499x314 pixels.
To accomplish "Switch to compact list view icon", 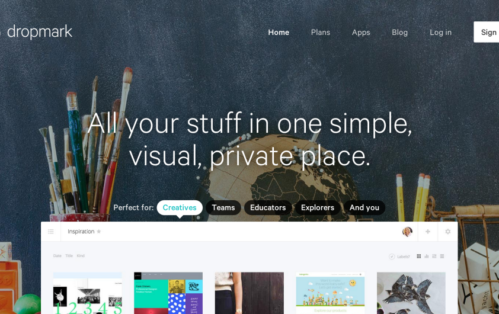I will [442, 256].
